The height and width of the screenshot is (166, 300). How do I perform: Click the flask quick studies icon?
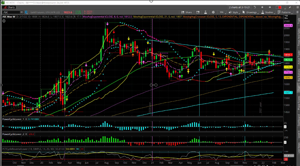pyautogui.click(x=205, y=12)
